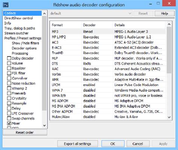Tick the FIR filter checkbox
This screenshot has height=150, width=178.
(9, 73)
